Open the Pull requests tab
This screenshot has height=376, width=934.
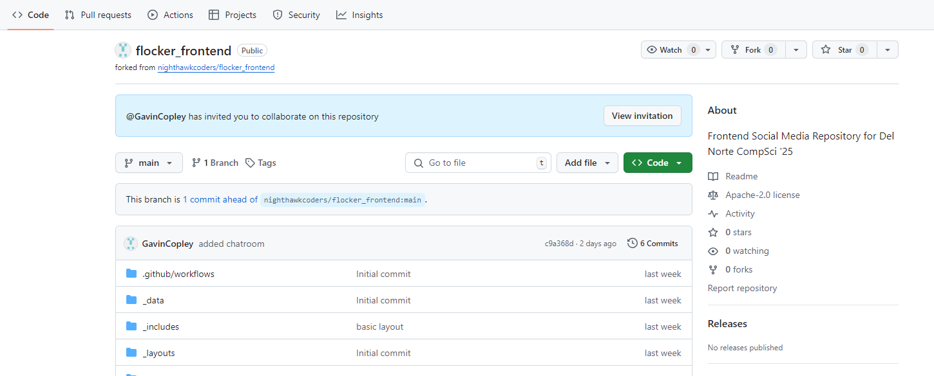coord(98,15)
